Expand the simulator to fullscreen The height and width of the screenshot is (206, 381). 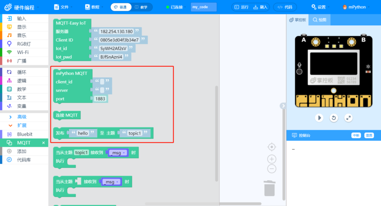(x=348, y=117)
